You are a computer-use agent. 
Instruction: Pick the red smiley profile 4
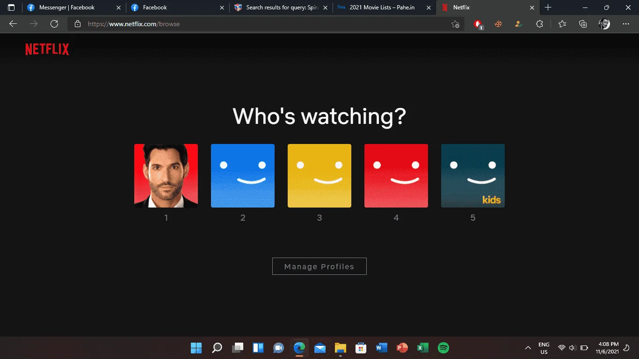pyautogui.click(x=396, y=176)
